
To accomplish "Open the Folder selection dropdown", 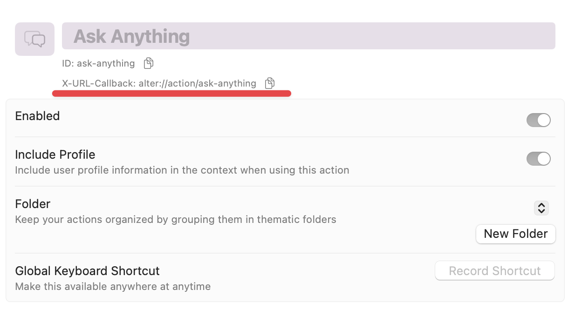I will tap(541, 208).
